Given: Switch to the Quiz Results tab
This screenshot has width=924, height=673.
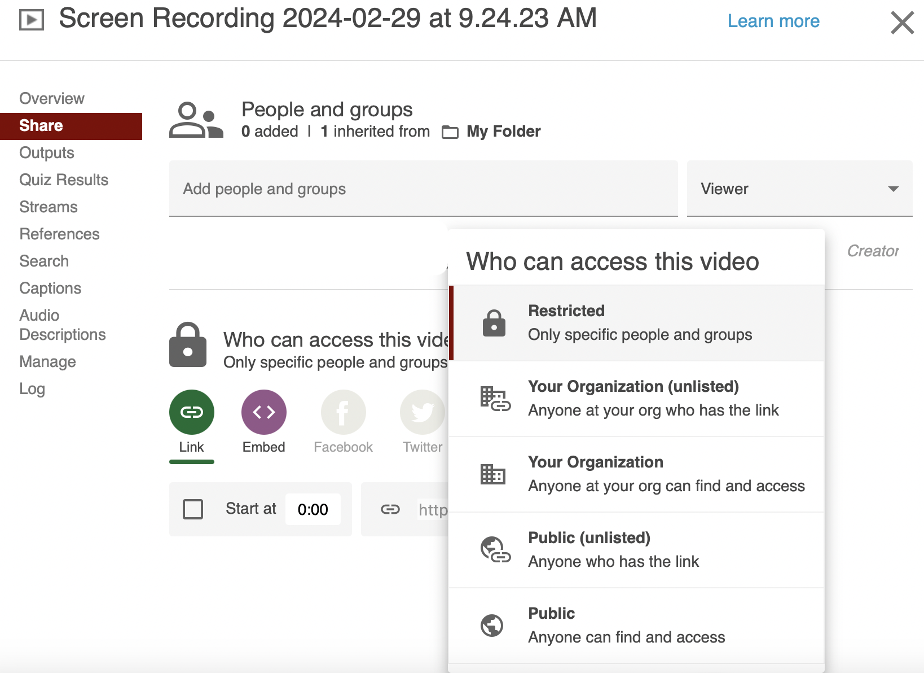Looking at the screenshot, I should click(64, 180).
